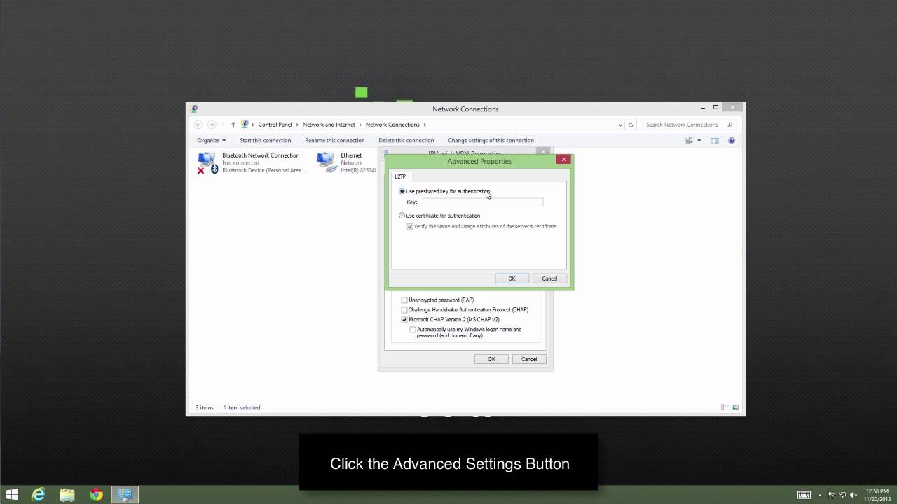Screen dimensions: 897x504
Task: Click the Network Connections title bar icon
Action: click(194, 108)
